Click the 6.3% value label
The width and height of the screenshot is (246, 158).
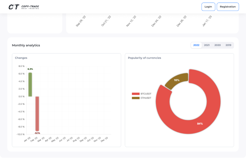pyautogui.click(x=30, y=69)
